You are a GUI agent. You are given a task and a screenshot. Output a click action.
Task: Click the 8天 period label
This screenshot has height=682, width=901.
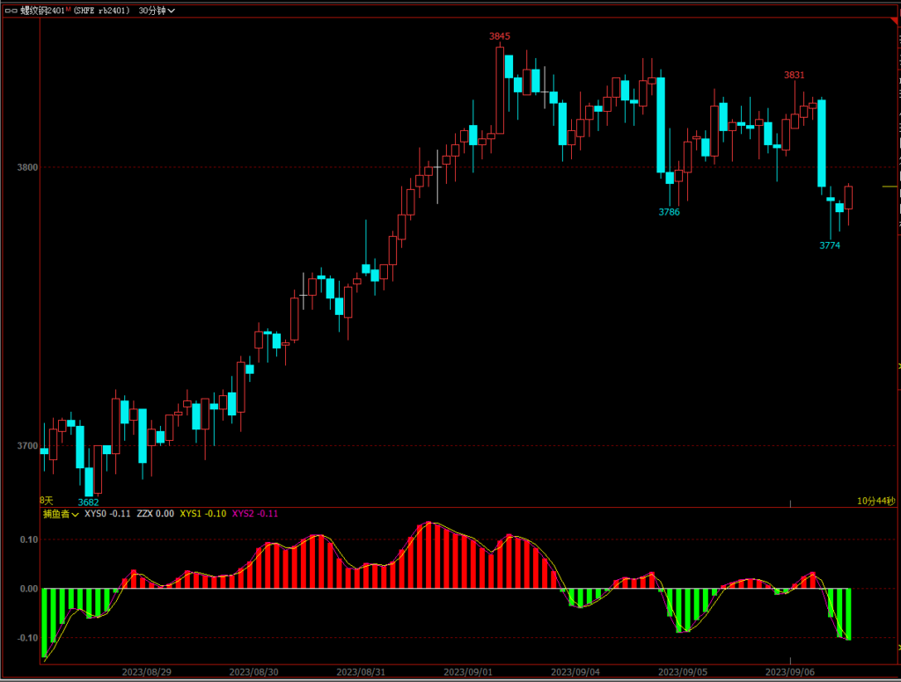(x=47, y=500)
